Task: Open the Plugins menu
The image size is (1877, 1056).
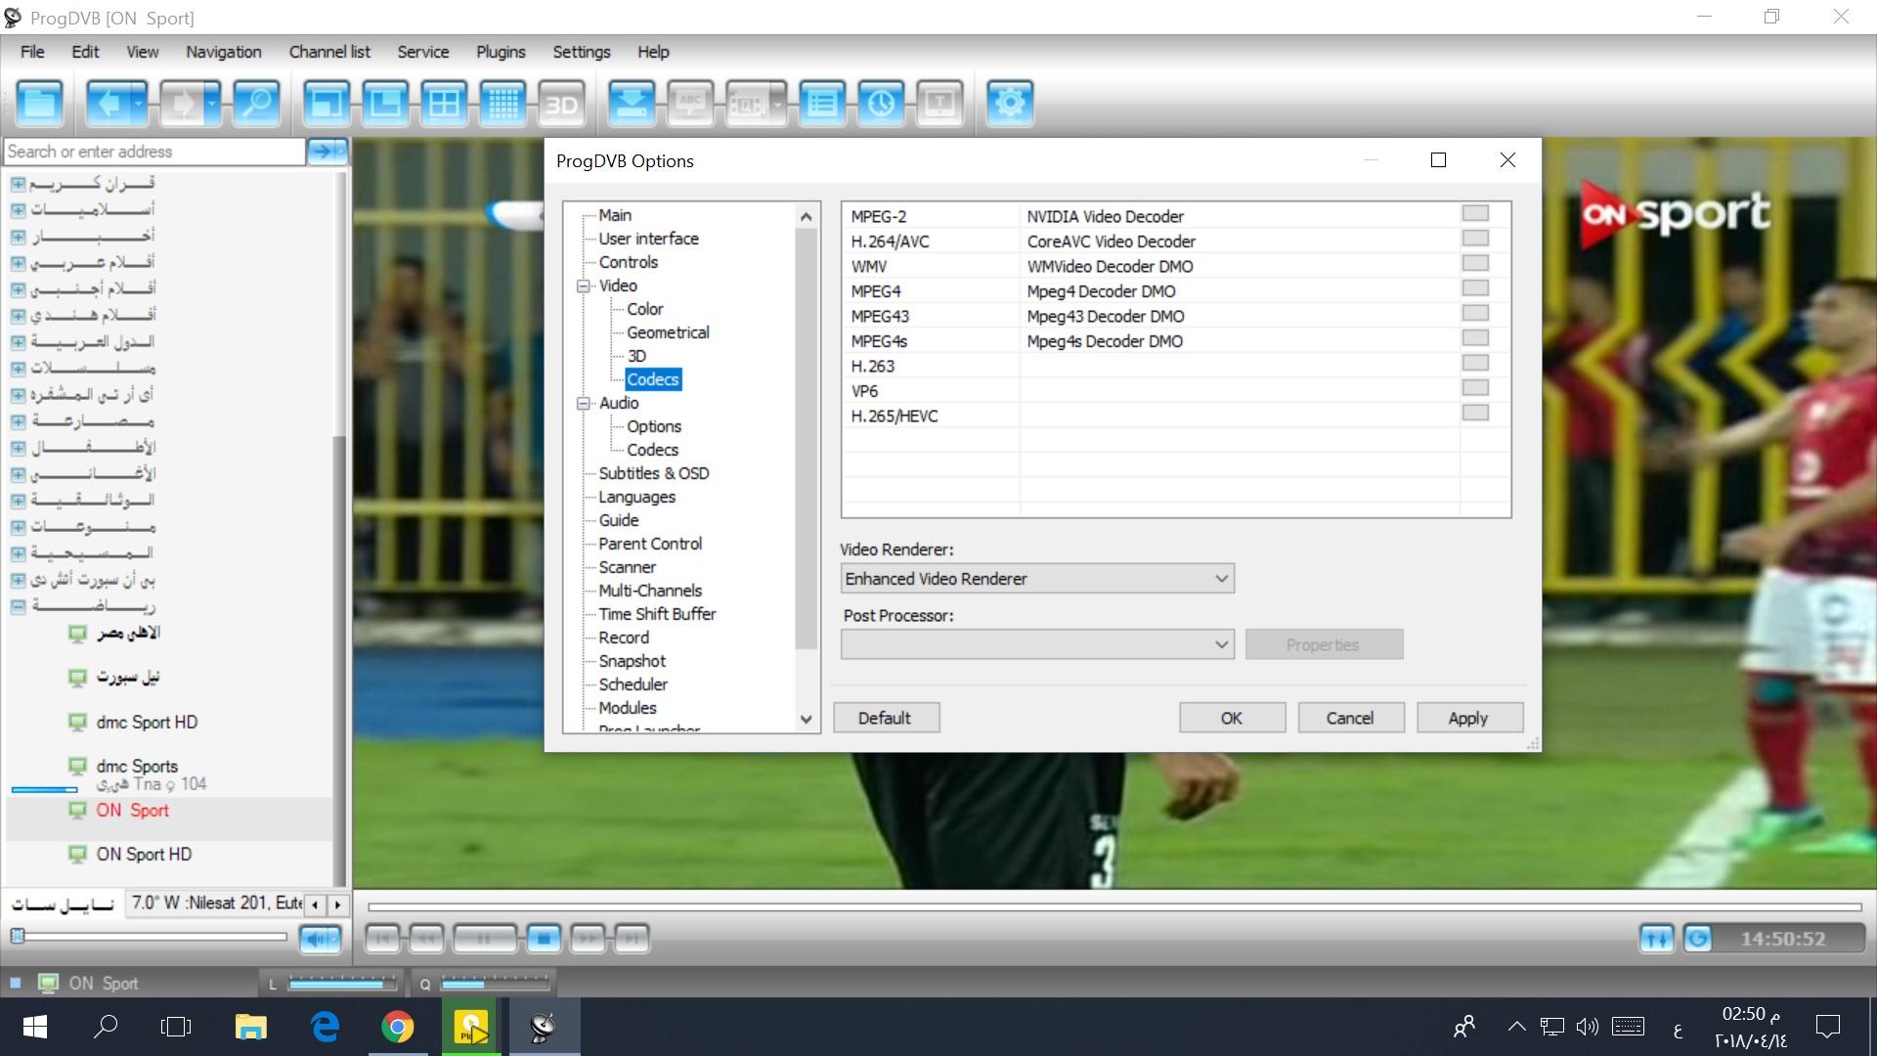Action: pyautogui.click(x=501, y=52)
